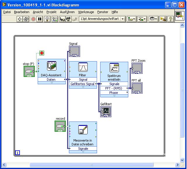Click the loop stop condition terminal
This screenshot has width=187, height=169.
(42, 53)
